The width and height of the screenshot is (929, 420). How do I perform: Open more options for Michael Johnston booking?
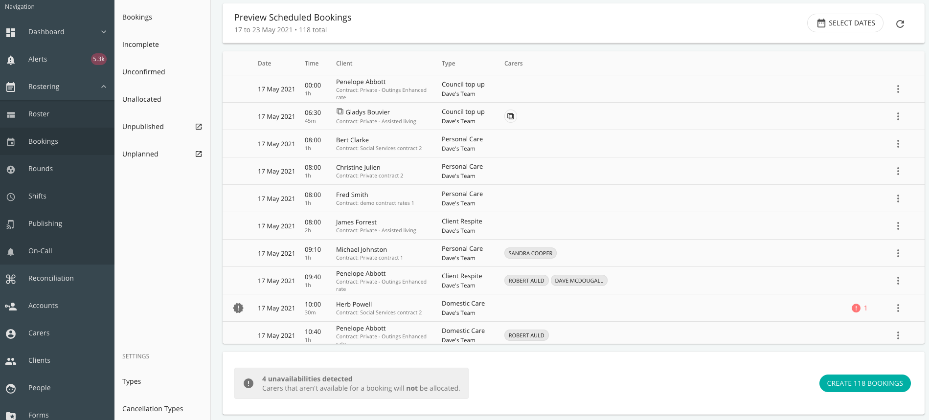898,253
